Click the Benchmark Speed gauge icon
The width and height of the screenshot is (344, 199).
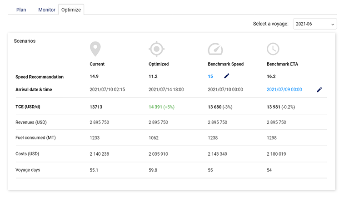tap(215, 49)
